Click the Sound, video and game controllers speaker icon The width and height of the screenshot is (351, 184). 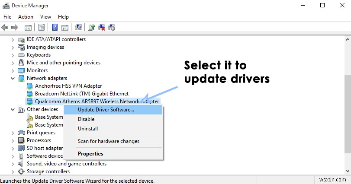(x=21, y=164)
